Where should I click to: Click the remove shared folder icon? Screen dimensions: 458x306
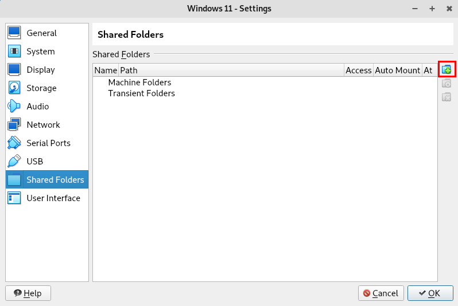(x=447, y=97)
